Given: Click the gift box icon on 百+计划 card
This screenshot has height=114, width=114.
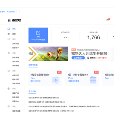Looking at the screenshot, I should tap(93, 80).
